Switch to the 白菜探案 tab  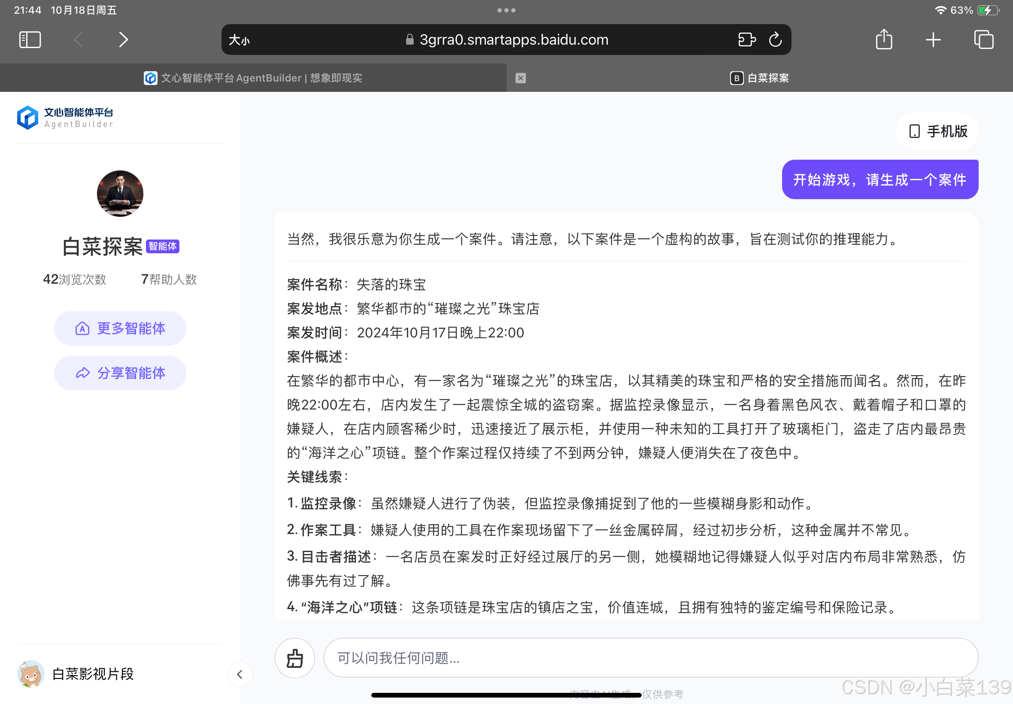click(x=759, y=78)
